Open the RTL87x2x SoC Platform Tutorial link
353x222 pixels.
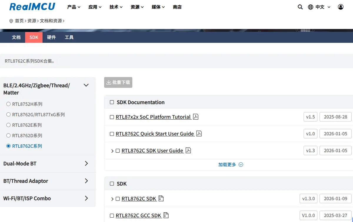153,117
